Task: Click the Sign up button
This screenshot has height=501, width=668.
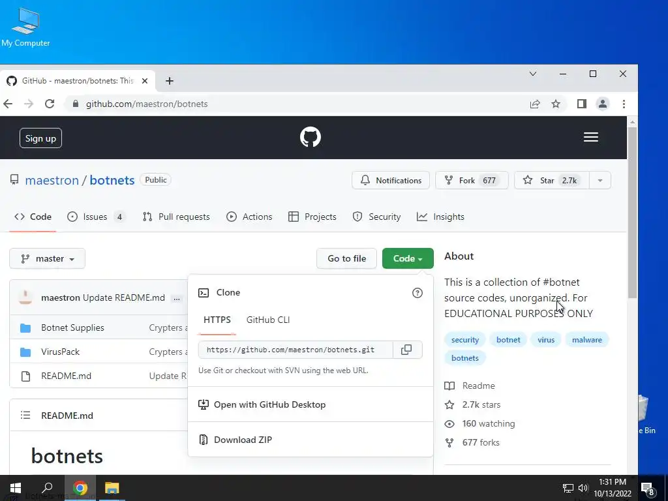Action: [40, 138]
